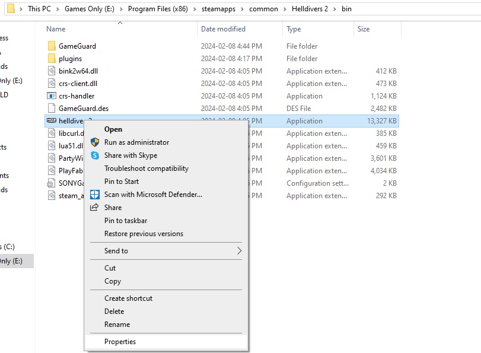Expand the chevron after Program Files (x86)

pos(195,9)
